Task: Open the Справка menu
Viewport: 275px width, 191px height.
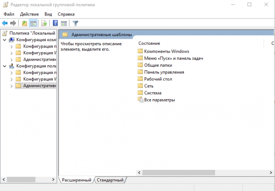Action: click(66, 14)
